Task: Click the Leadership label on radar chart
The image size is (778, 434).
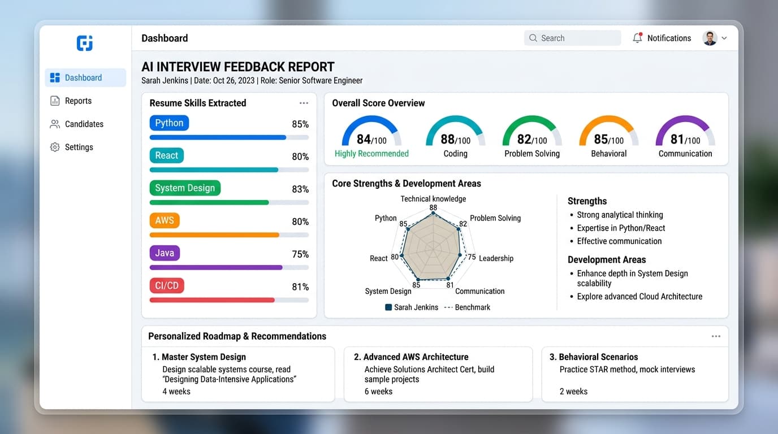Action: [x=496, y=258]
